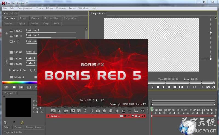Toggle the Tumble X checkbox
This screenshot has width=219, height=135.
[11, 77]
